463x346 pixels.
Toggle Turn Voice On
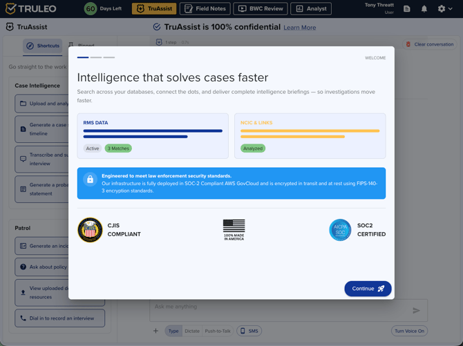409,331
